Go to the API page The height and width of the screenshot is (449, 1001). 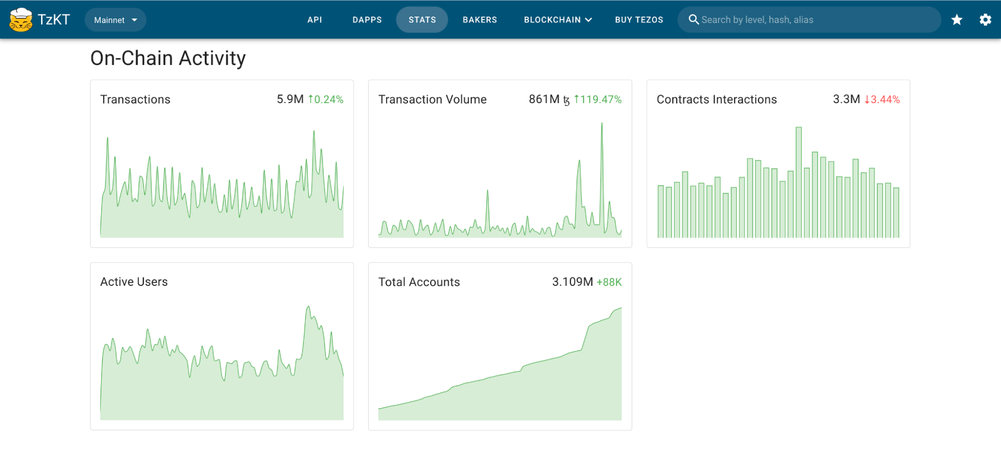[x=314, y=20]
